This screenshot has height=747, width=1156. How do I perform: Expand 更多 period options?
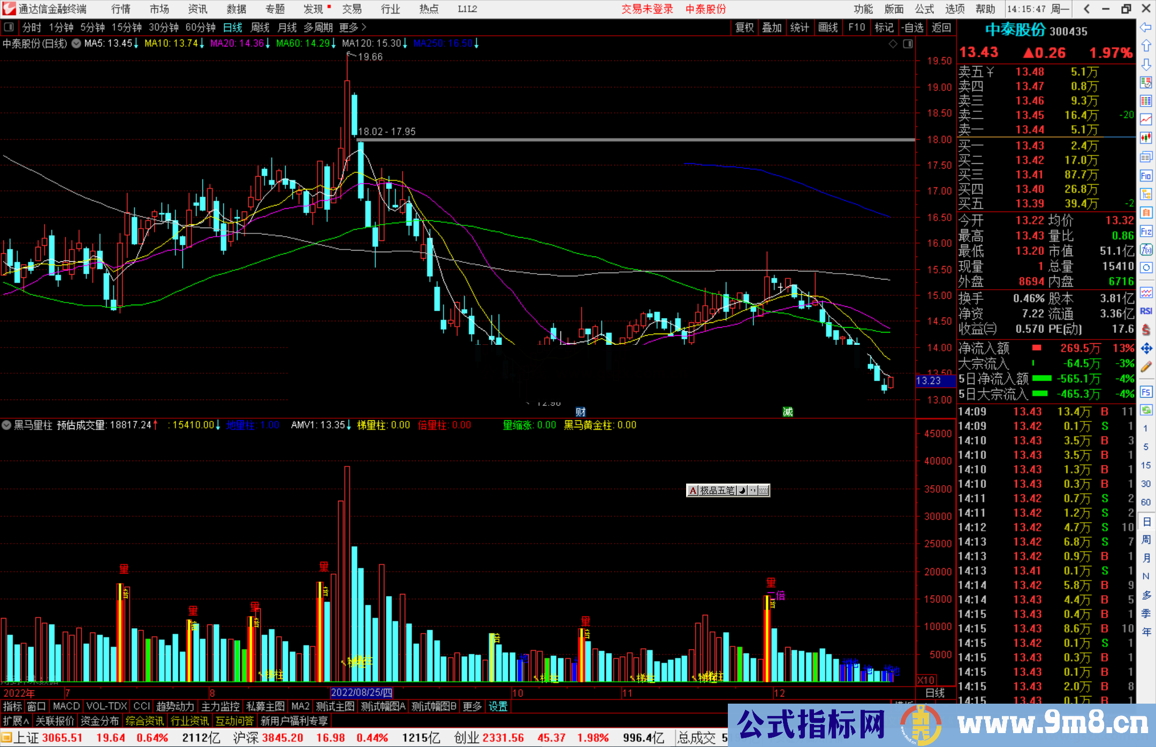click(x=353, y=27)
